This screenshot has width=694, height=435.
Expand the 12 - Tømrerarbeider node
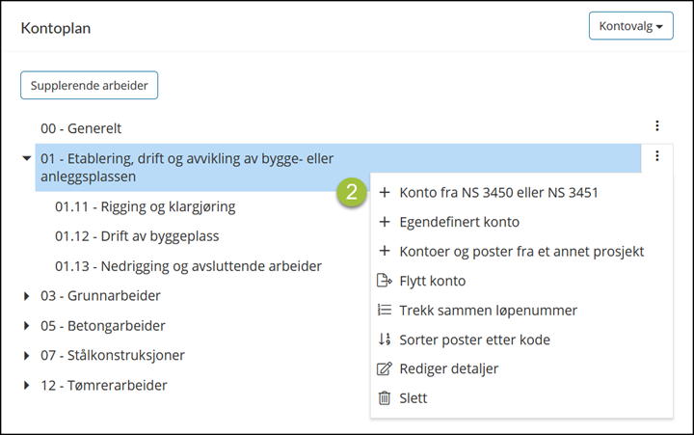[x=27, y=386]
